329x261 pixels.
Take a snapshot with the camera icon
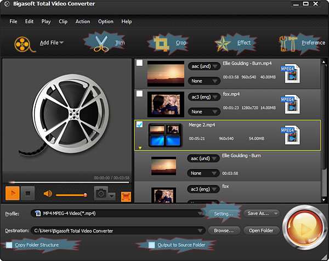101,193
